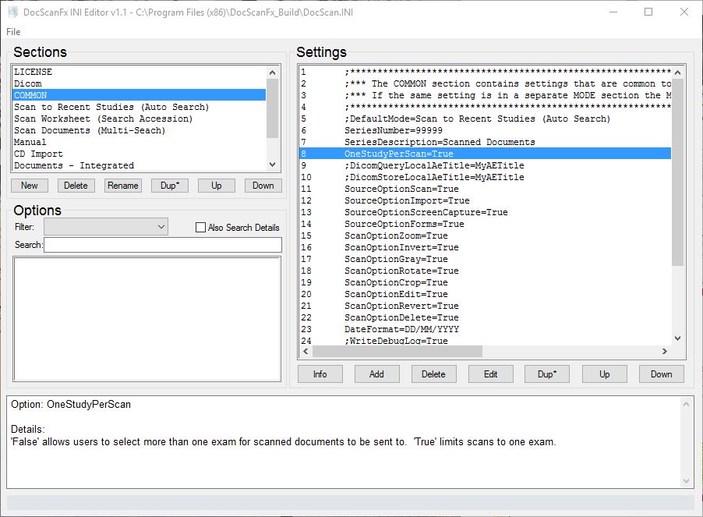This screenshot has height=517, width=703.
Task: Click the Down button under Settings
Action: [x=662, y=374]
